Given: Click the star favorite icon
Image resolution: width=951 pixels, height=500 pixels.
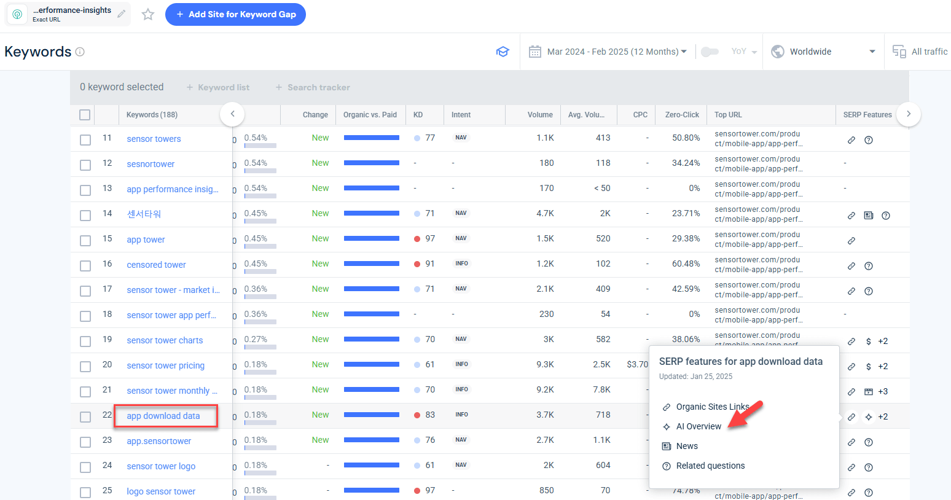Looking at the screenshot, I should click(x=148, y=14).
